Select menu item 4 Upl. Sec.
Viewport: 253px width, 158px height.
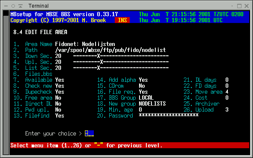pos(33,62)
